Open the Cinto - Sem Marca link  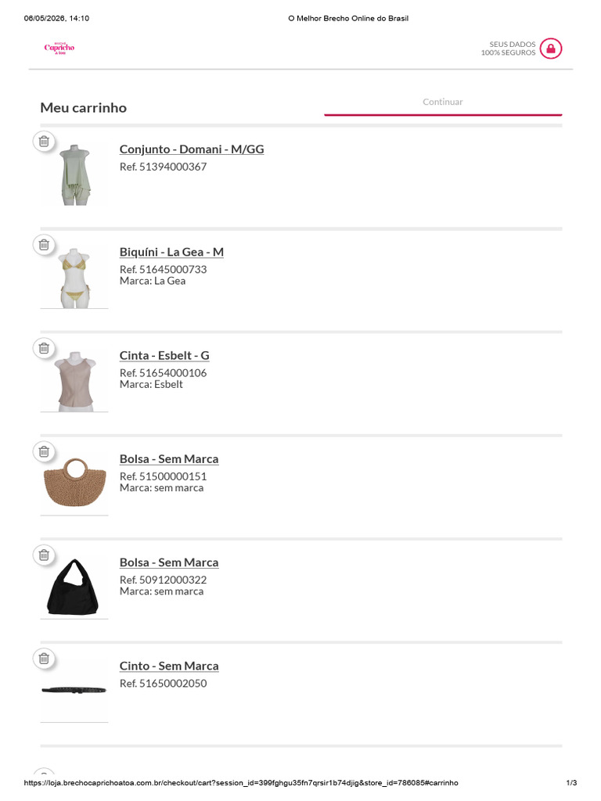click(169, 666)
